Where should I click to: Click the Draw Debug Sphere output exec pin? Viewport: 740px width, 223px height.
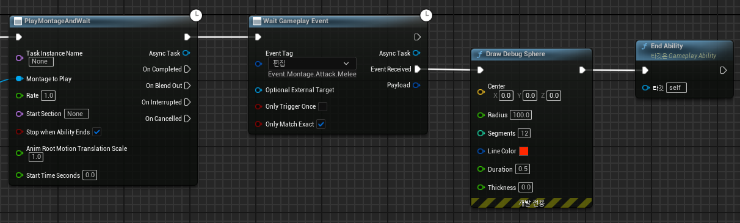pos(582,70)
